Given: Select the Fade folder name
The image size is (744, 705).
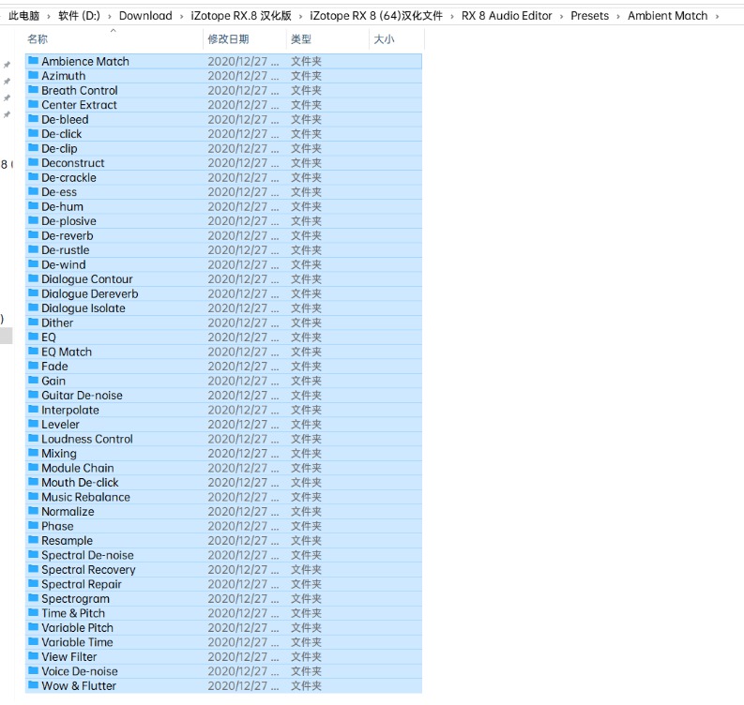Looking at the screenshot, I should pos(54,367).
